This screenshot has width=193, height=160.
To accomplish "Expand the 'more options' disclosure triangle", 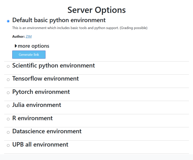I will [x=16, y=46].
